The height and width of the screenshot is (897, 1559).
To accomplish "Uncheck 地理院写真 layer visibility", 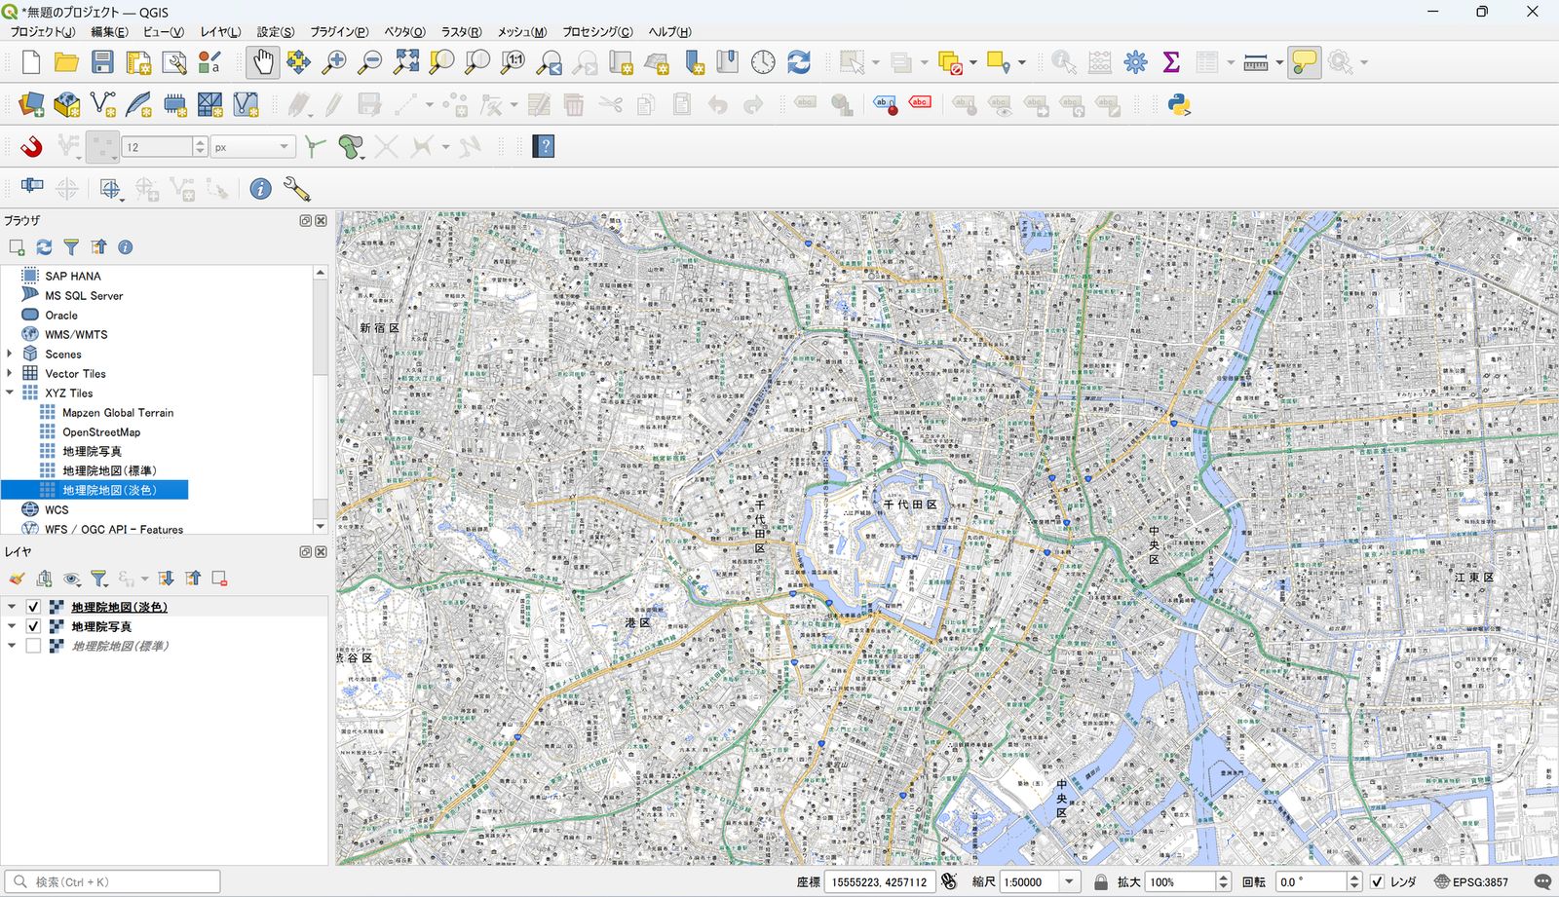I will tap(33, 626).
